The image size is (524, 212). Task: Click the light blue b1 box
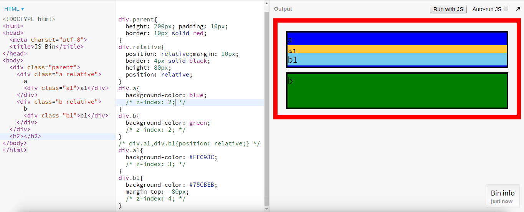[397, 59]
